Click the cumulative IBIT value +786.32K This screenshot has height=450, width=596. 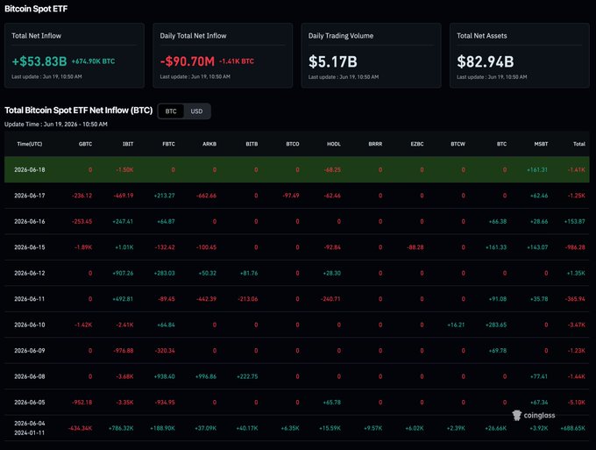pos(121,428)
